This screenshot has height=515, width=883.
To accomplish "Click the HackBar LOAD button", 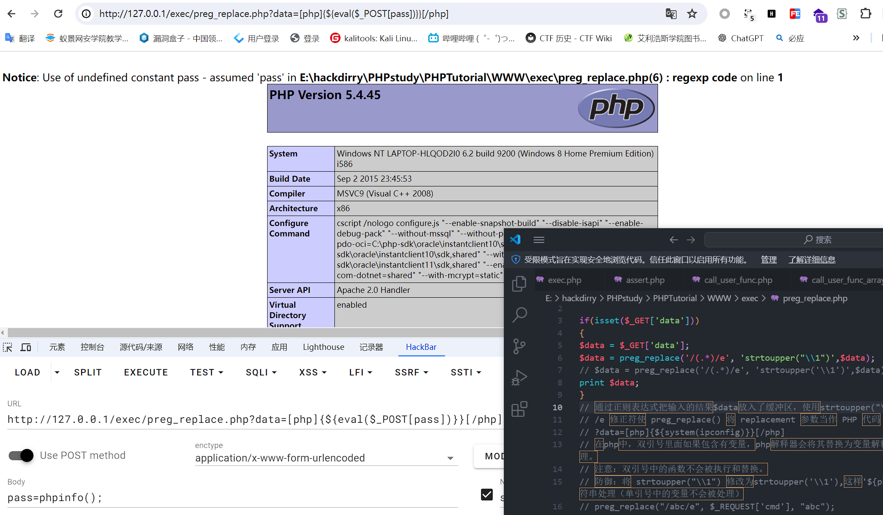I will [27, 372].
